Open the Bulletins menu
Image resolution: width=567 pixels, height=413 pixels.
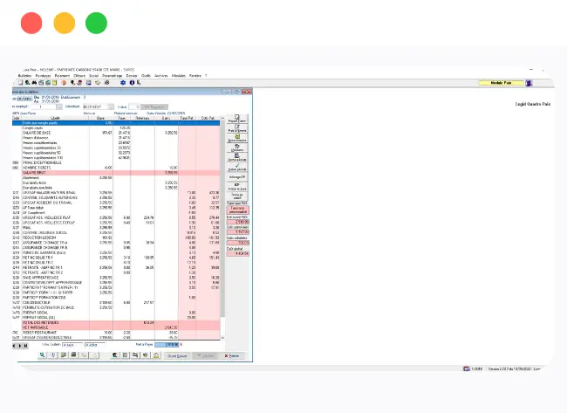[x=25, y=76]
